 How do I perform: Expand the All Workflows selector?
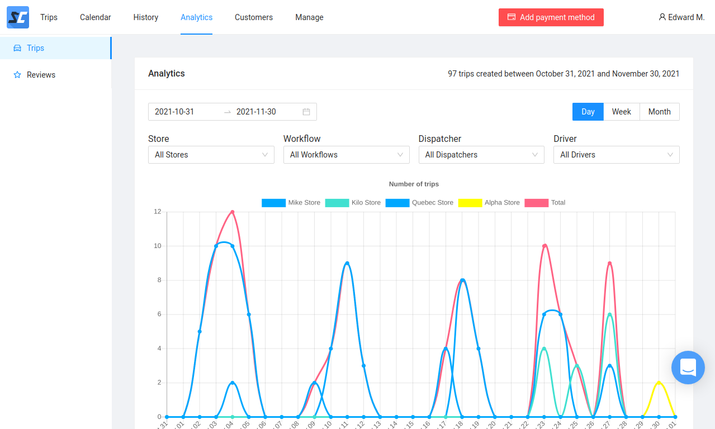pyautogui.click(x=346, y=155)
